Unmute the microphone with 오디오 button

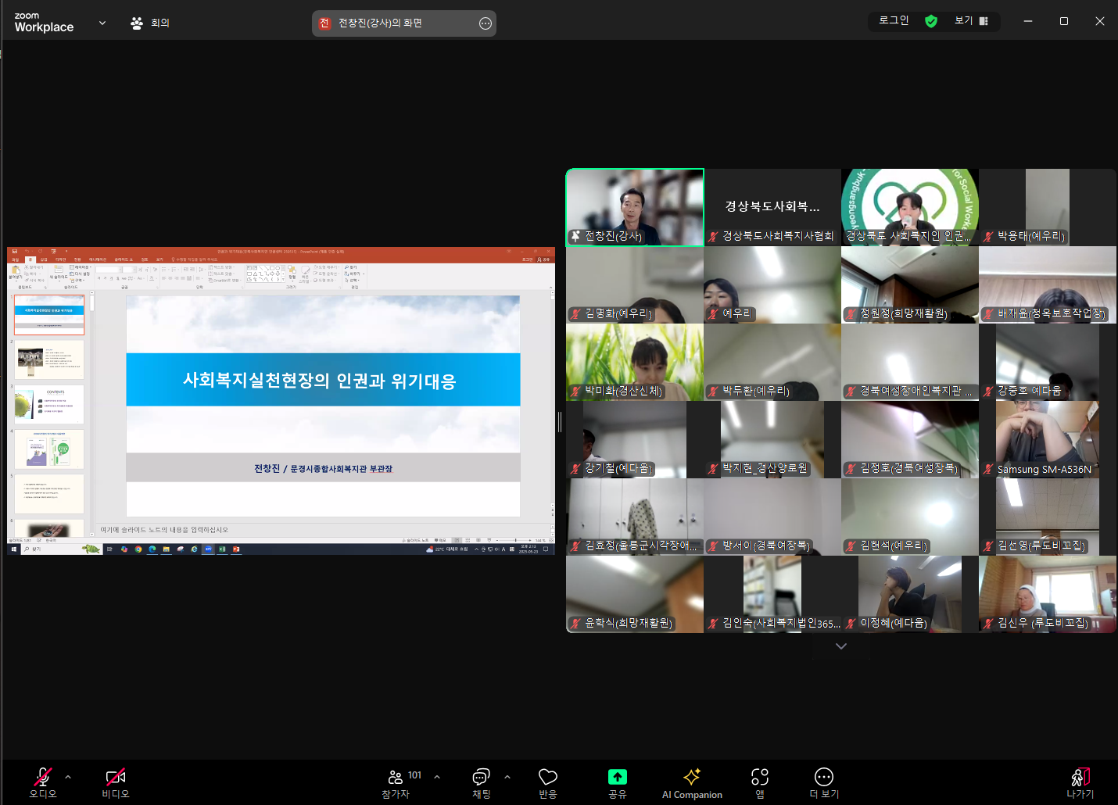pos(42,782)
